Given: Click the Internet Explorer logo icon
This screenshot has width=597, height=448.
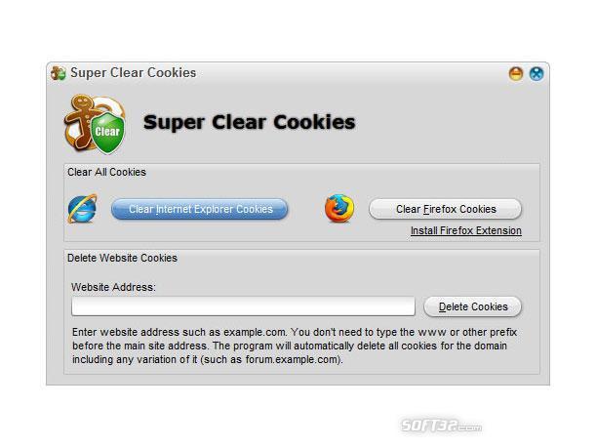Looking at the screenshot, I should pos(83,209).
